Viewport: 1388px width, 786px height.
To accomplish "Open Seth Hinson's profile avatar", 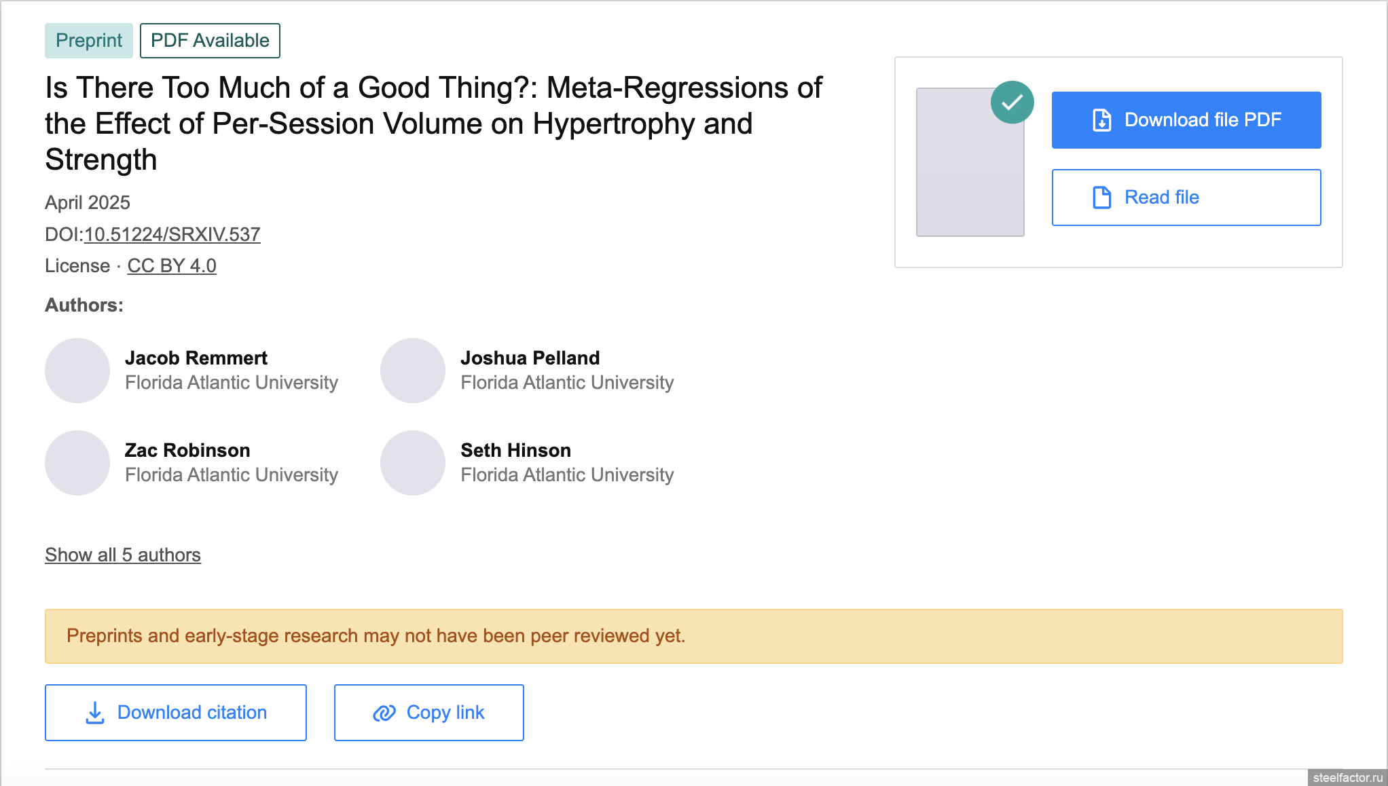I will tap(413, 463).
